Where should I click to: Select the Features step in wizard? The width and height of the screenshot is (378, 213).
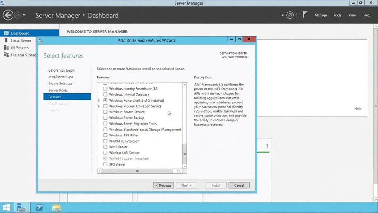(67, 97)
